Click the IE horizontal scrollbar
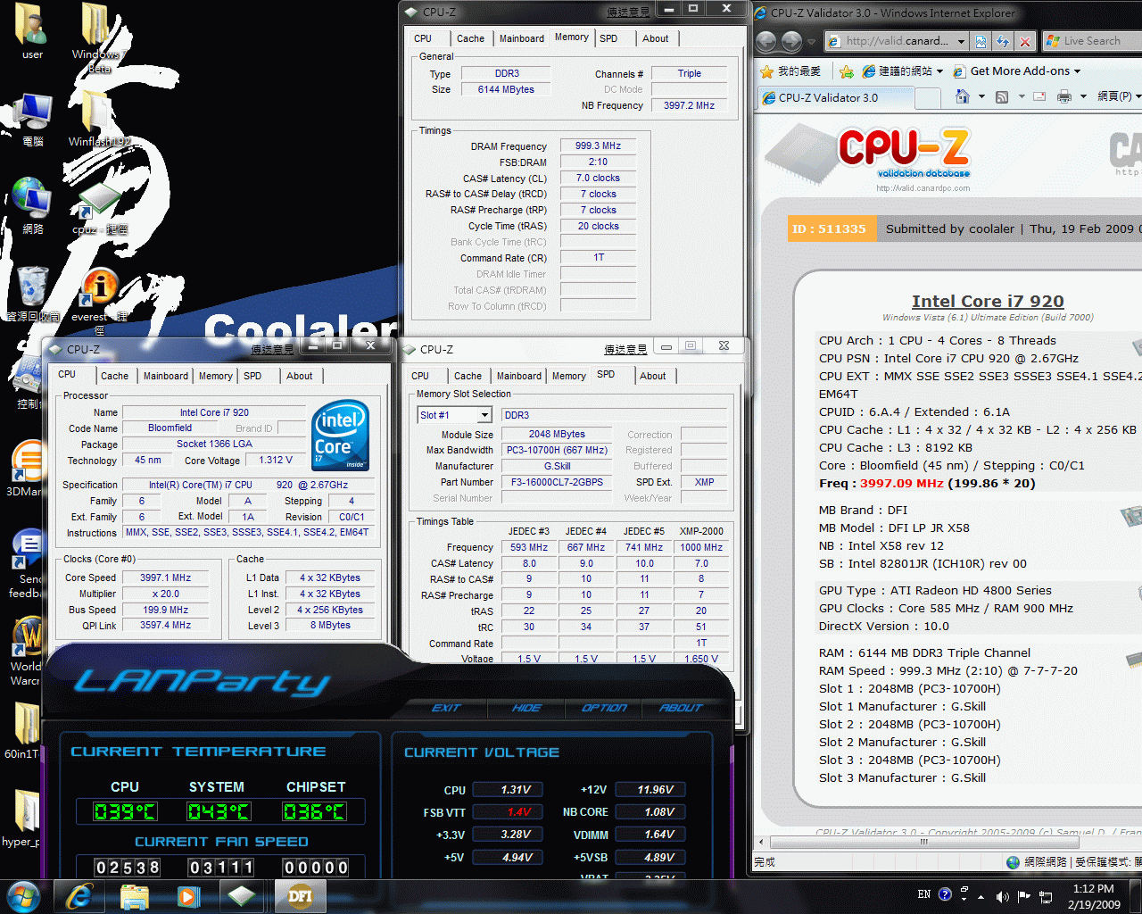Image resolution: width=1142 pixels, height=914 pixels. coord(923,842)
